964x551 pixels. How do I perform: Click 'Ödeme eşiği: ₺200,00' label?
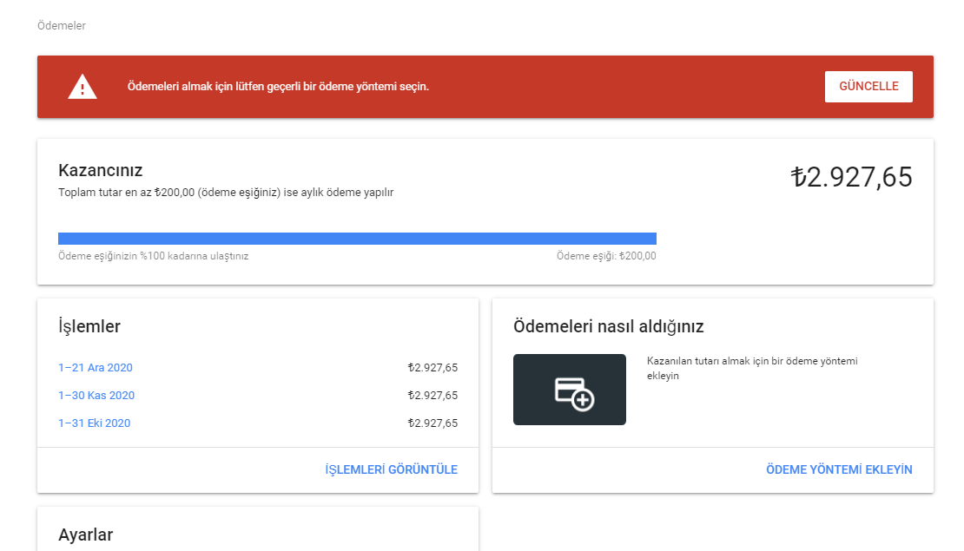click(606, 255)
